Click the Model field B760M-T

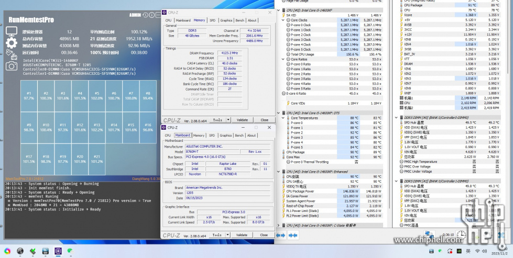212,152
